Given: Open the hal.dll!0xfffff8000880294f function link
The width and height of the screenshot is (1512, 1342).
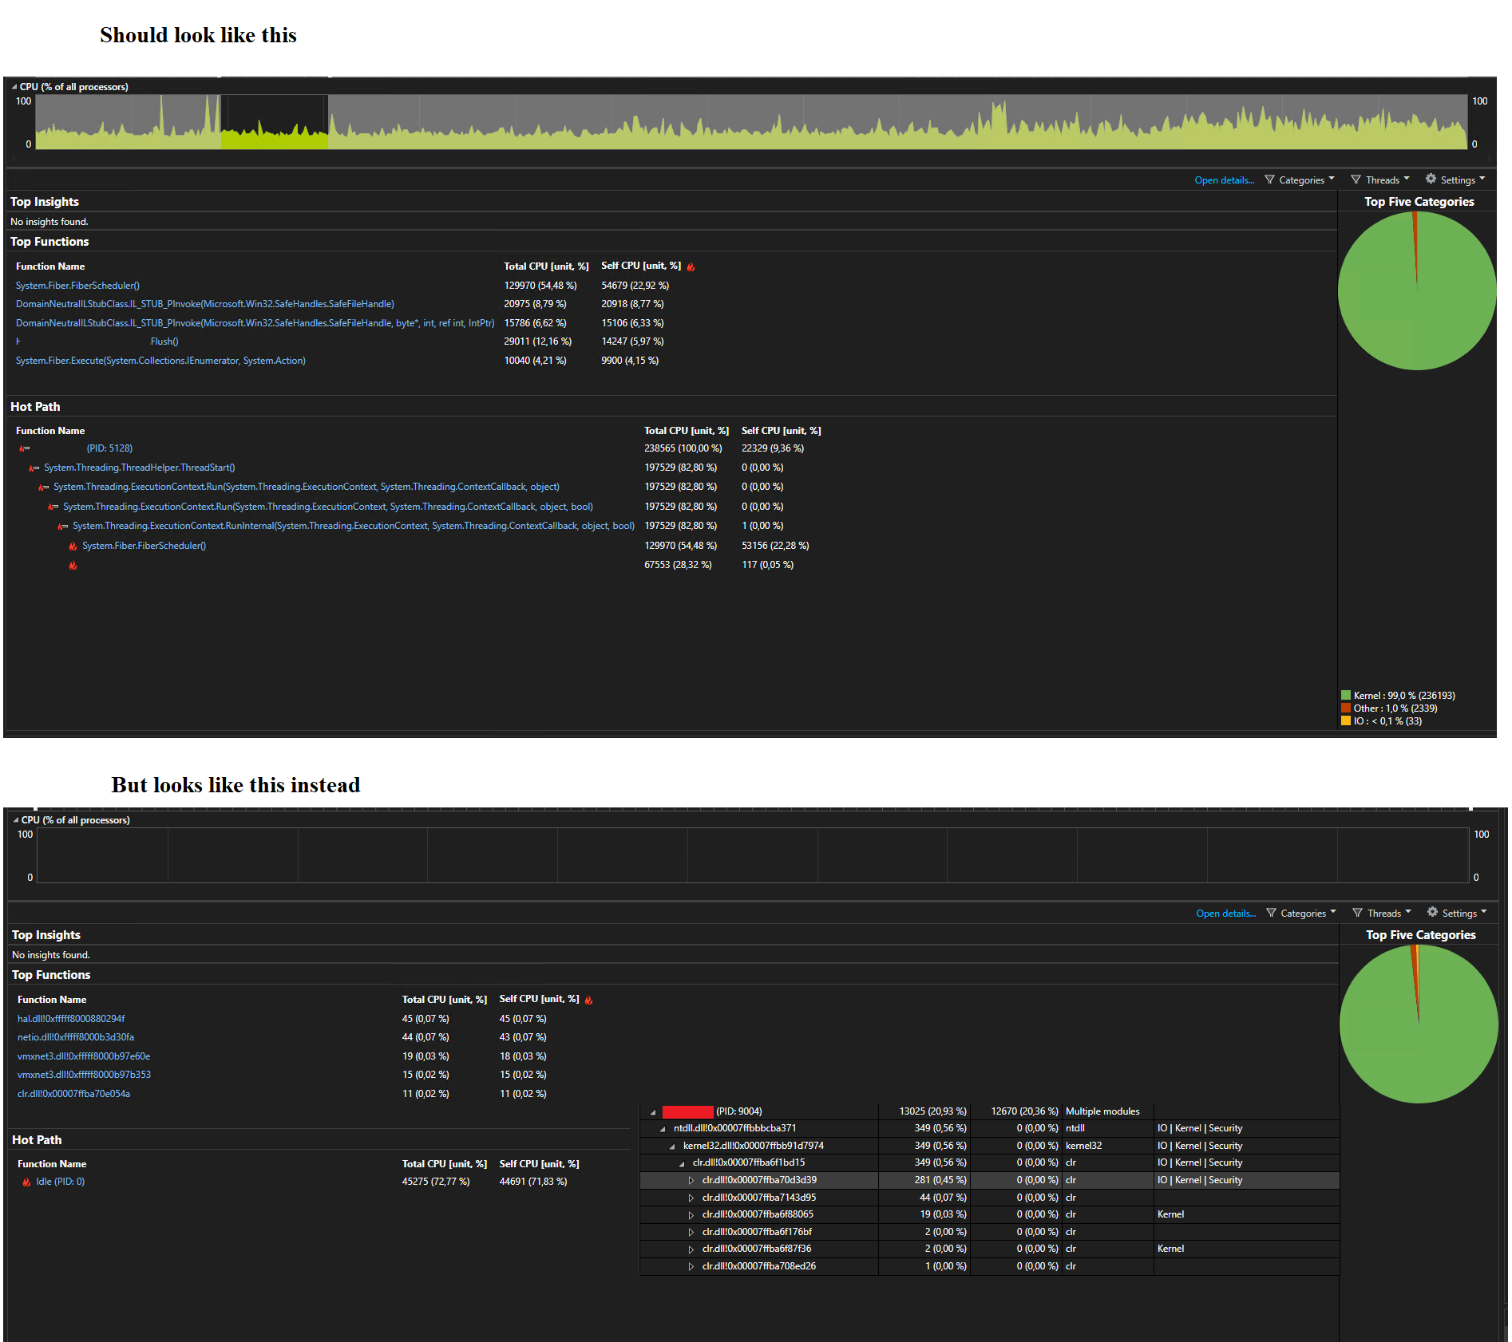Looking at the screenshot, I should coord(71,1019).
